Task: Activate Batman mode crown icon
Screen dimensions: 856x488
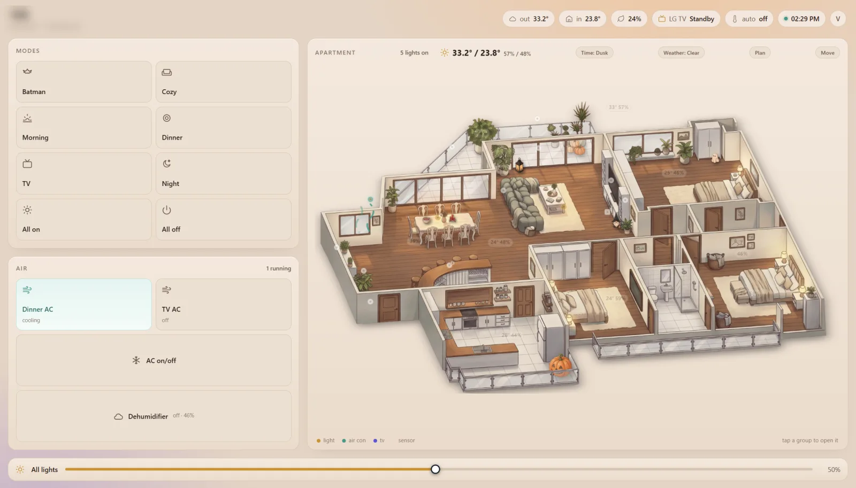Action: (27, 71)
